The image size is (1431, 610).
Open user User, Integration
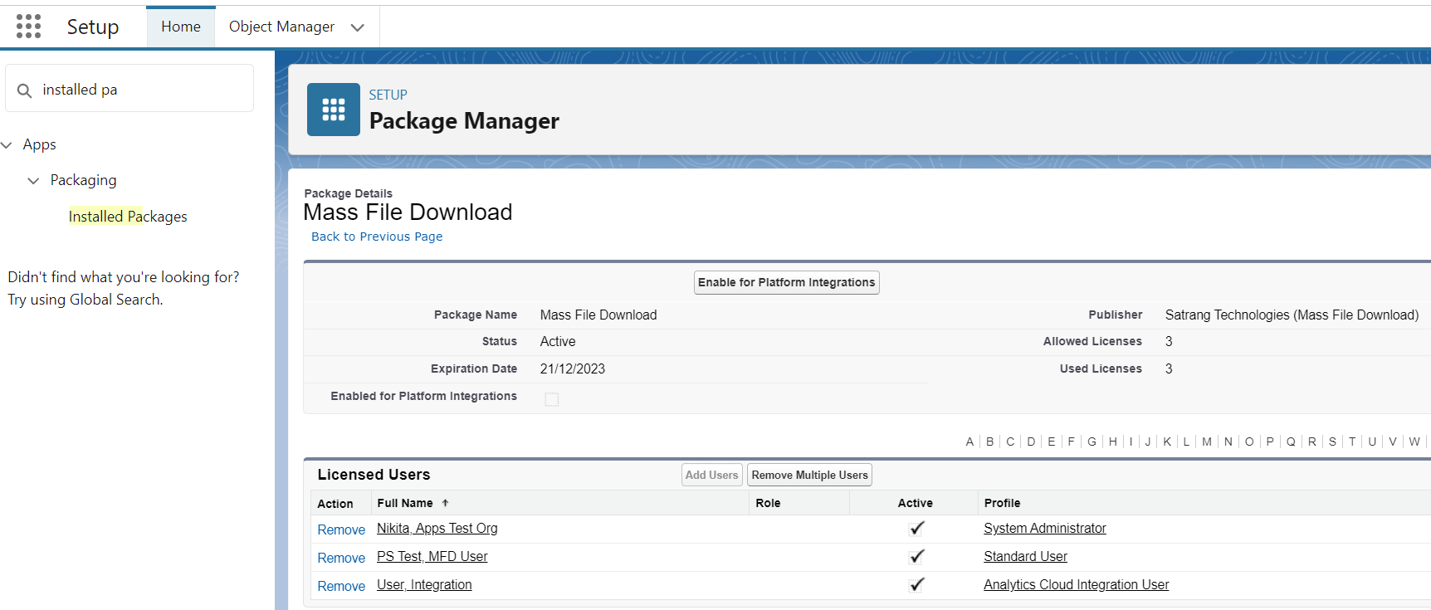coord(424,584)
